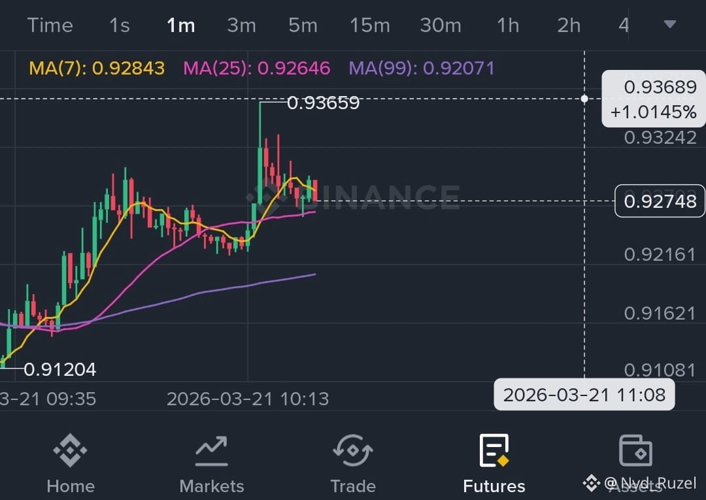Tap the MA(25) indicator label

(257, 69)
